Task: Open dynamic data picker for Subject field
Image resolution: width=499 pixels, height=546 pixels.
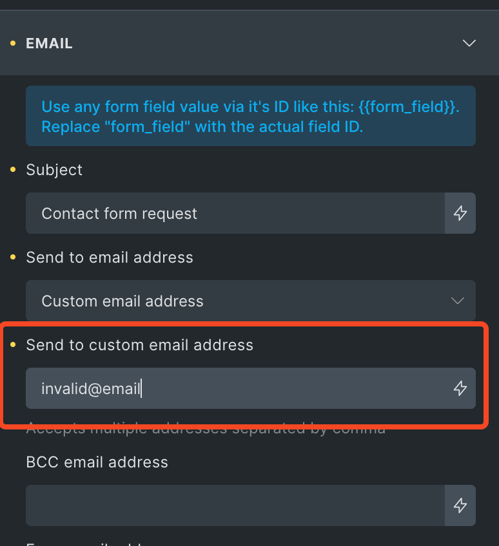Action: [x=460, y=213]
